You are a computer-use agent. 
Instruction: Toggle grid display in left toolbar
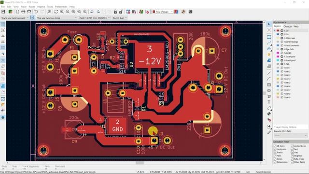pyautogui.click(x=3, y=24)
